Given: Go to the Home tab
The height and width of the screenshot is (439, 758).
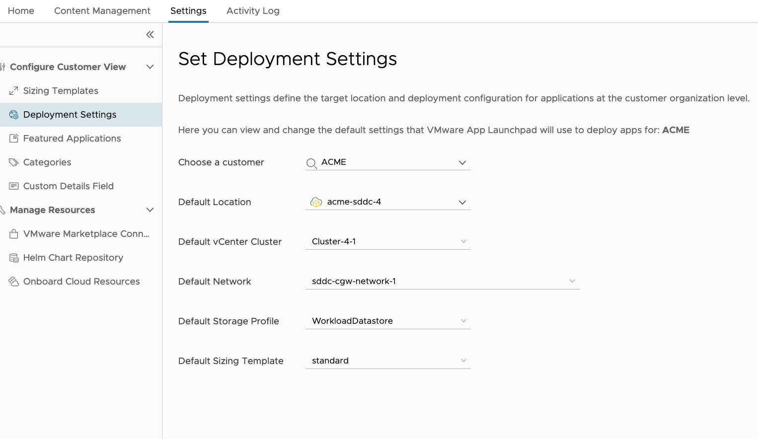Looking at the screenshot, I should (21, 11).
